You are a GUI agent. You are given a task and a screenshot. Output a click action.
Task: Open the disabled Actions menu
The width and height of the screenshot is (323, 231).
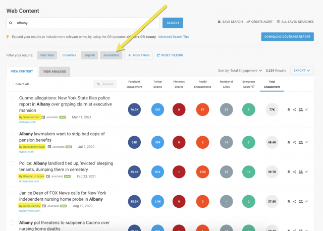pyautogui.click(x=105, y=84)
